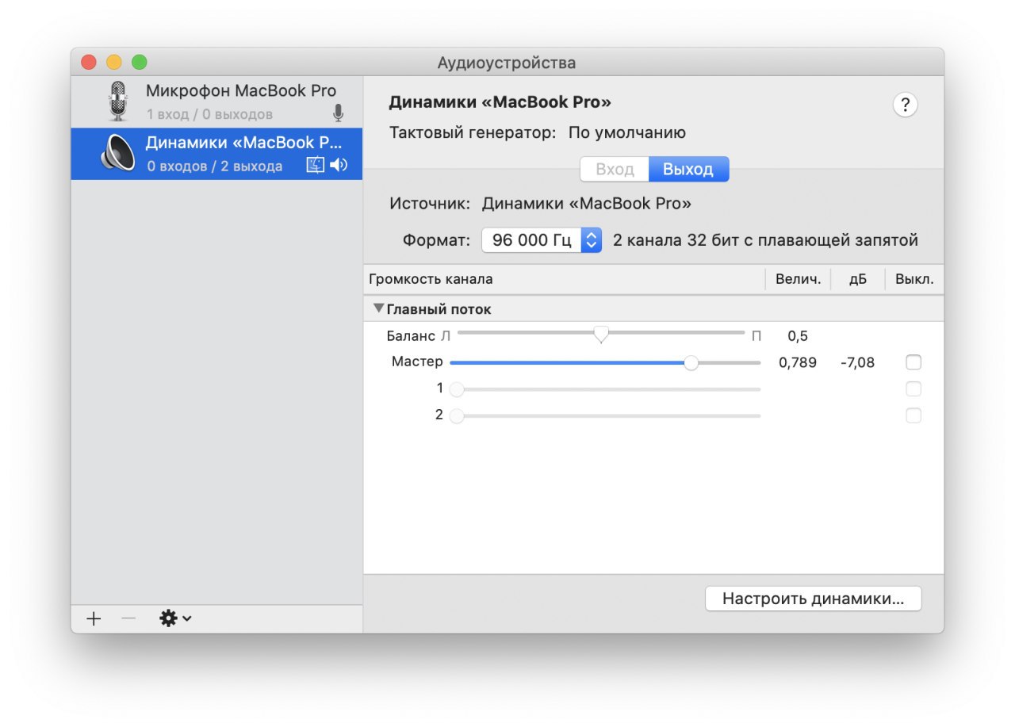Click the Тактовый генератор: По умолчанию text

(538, 132)
